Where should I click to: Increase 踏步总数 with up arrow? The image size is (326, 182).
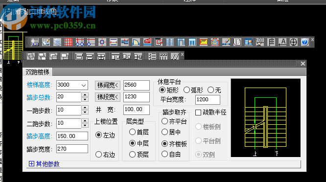click(x=85, y=95)
